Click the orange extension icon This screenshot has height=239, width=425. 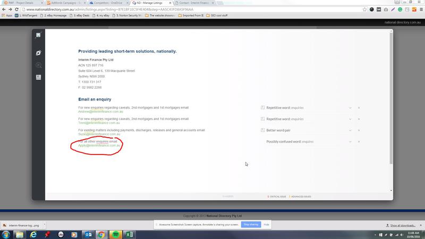(414, 10)
